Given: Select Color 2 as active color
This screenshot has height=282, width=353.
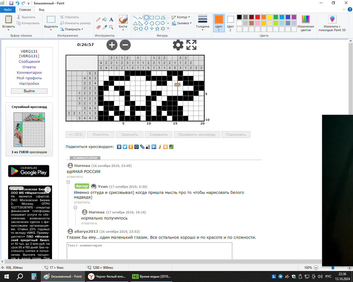Looking at the screenshot, I should [x=230, y=23].
